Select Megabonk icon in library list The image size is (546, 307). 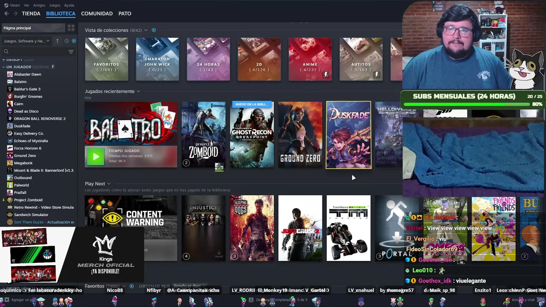[10, 163]
